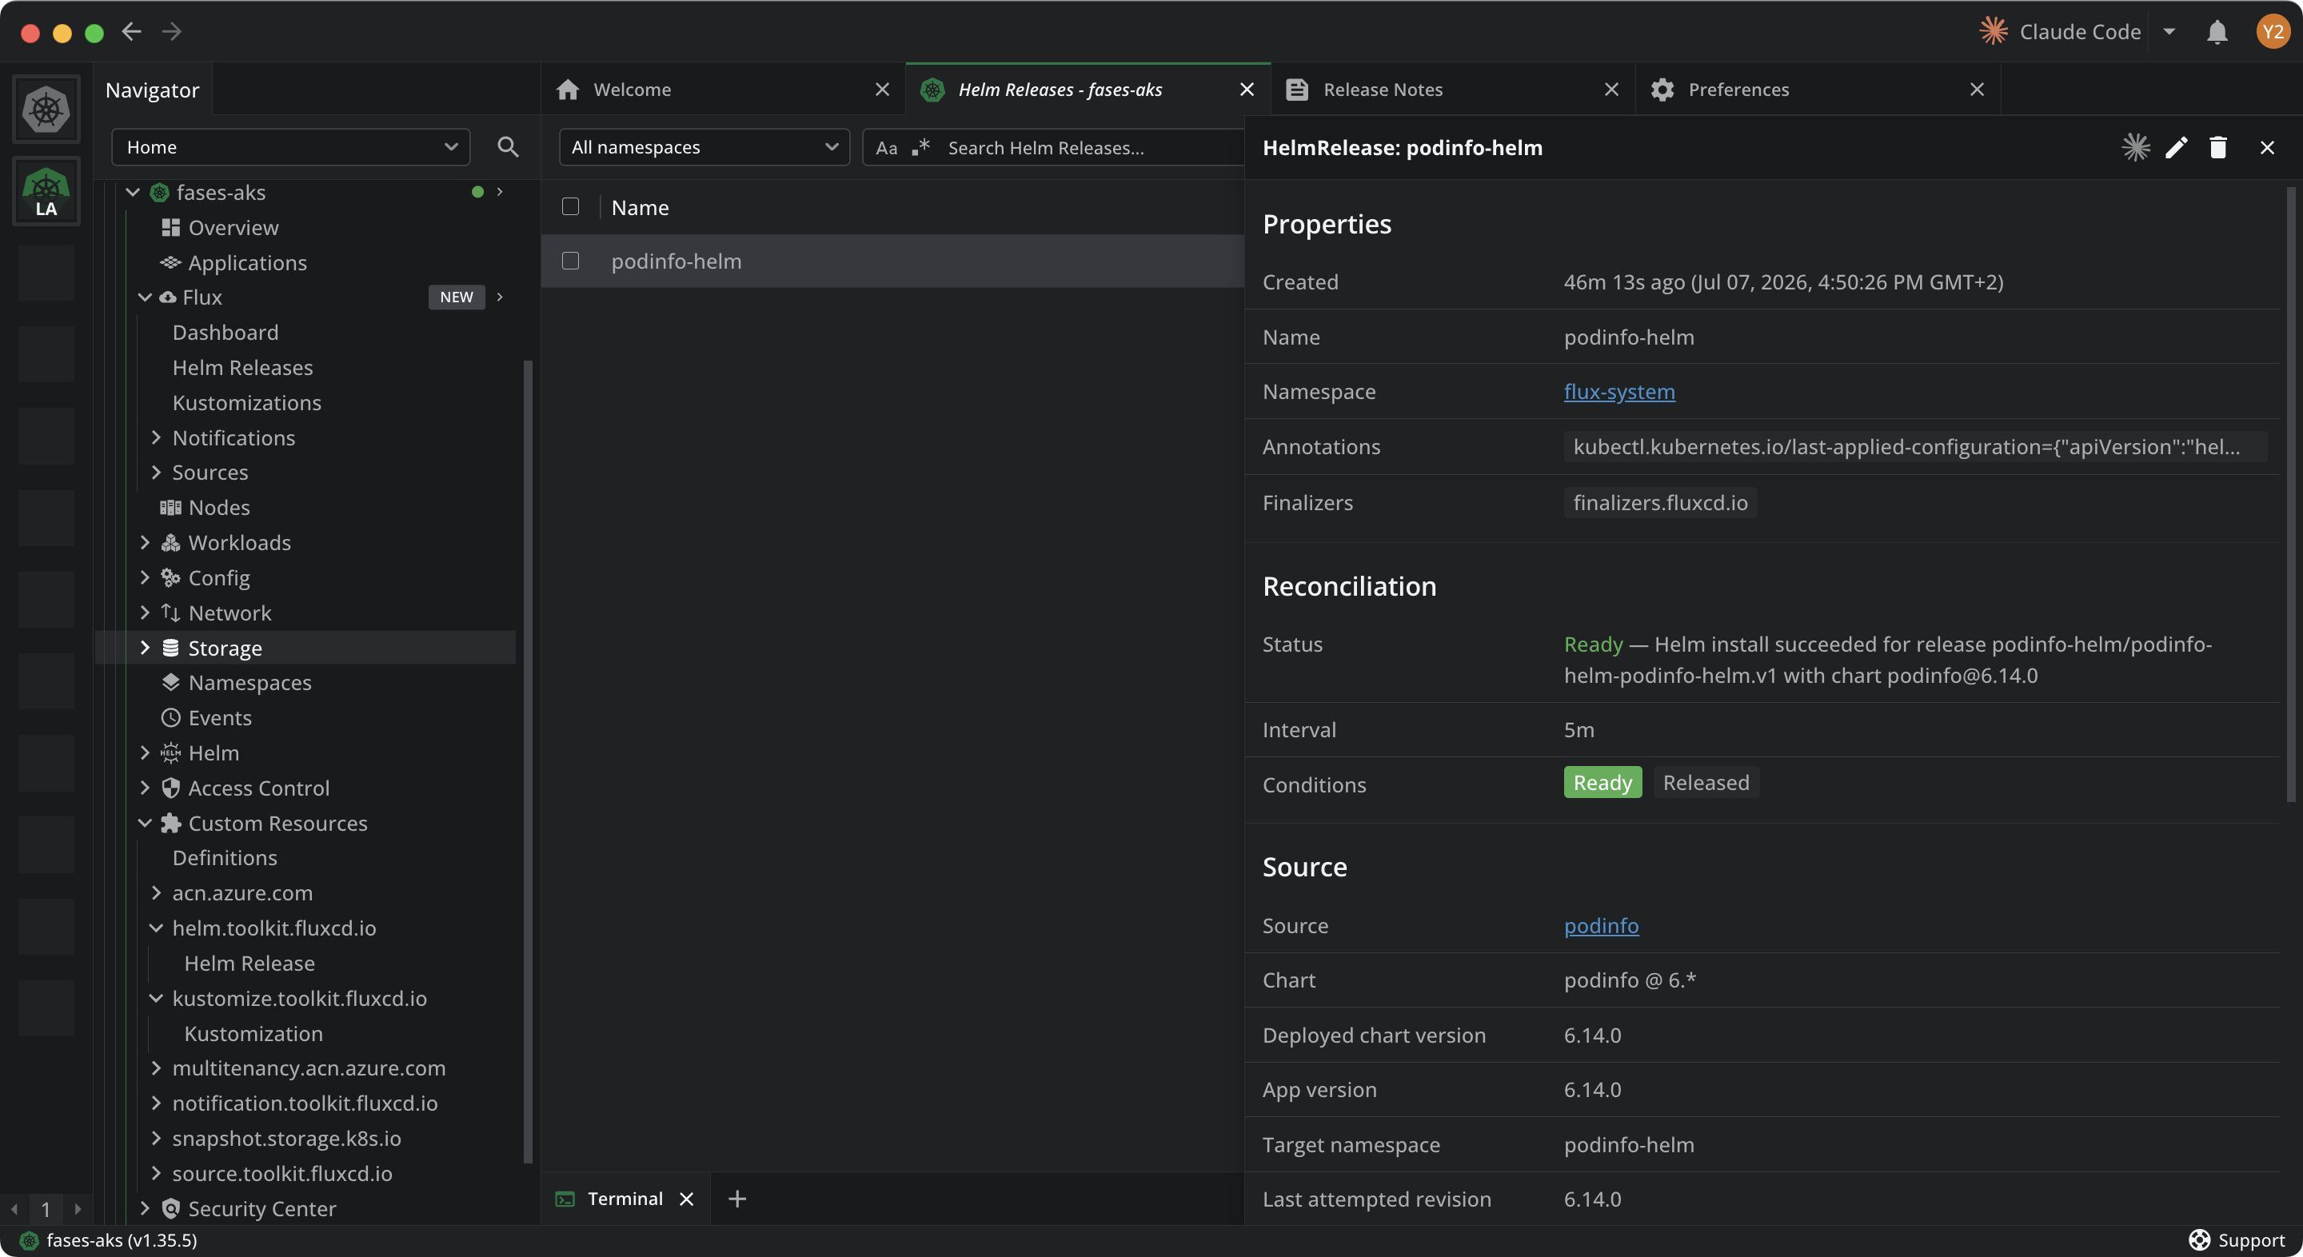Click the Welcome tab home icon

(568, 90)
